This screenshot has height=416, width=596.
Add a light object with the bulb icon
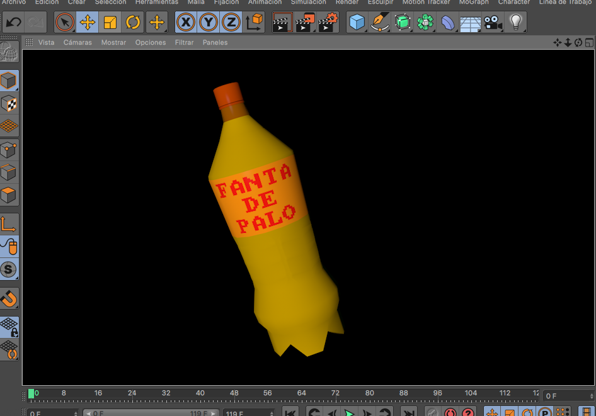coord(516,23)
